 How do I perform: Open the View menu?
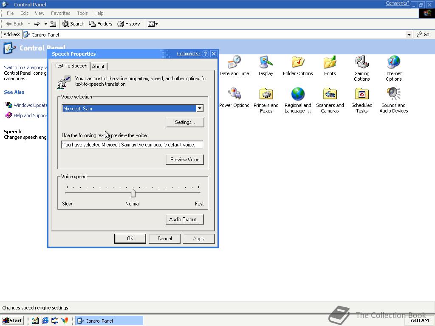click(40, 13)
